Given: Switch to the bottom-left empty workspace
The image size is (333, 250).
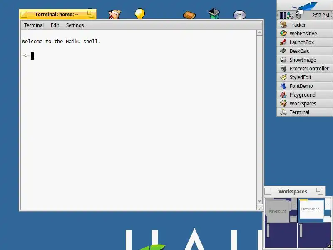Looking at the screenshot, I should pyautogui.click(x=281, y=235).
